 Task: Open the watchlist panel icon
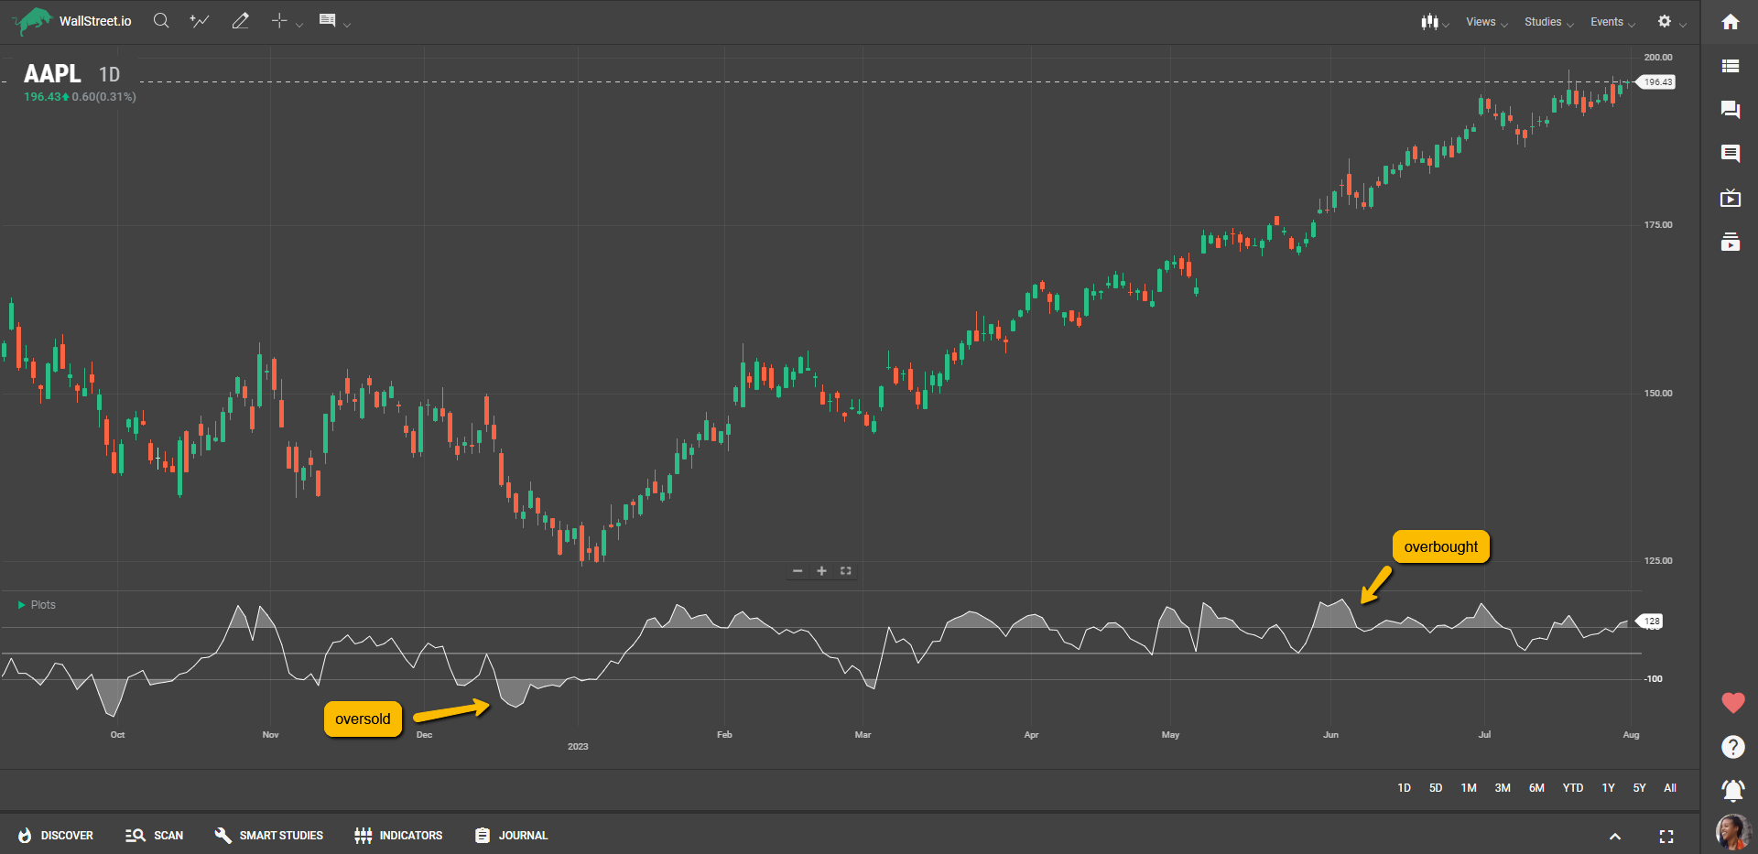tap(1730, 66)
